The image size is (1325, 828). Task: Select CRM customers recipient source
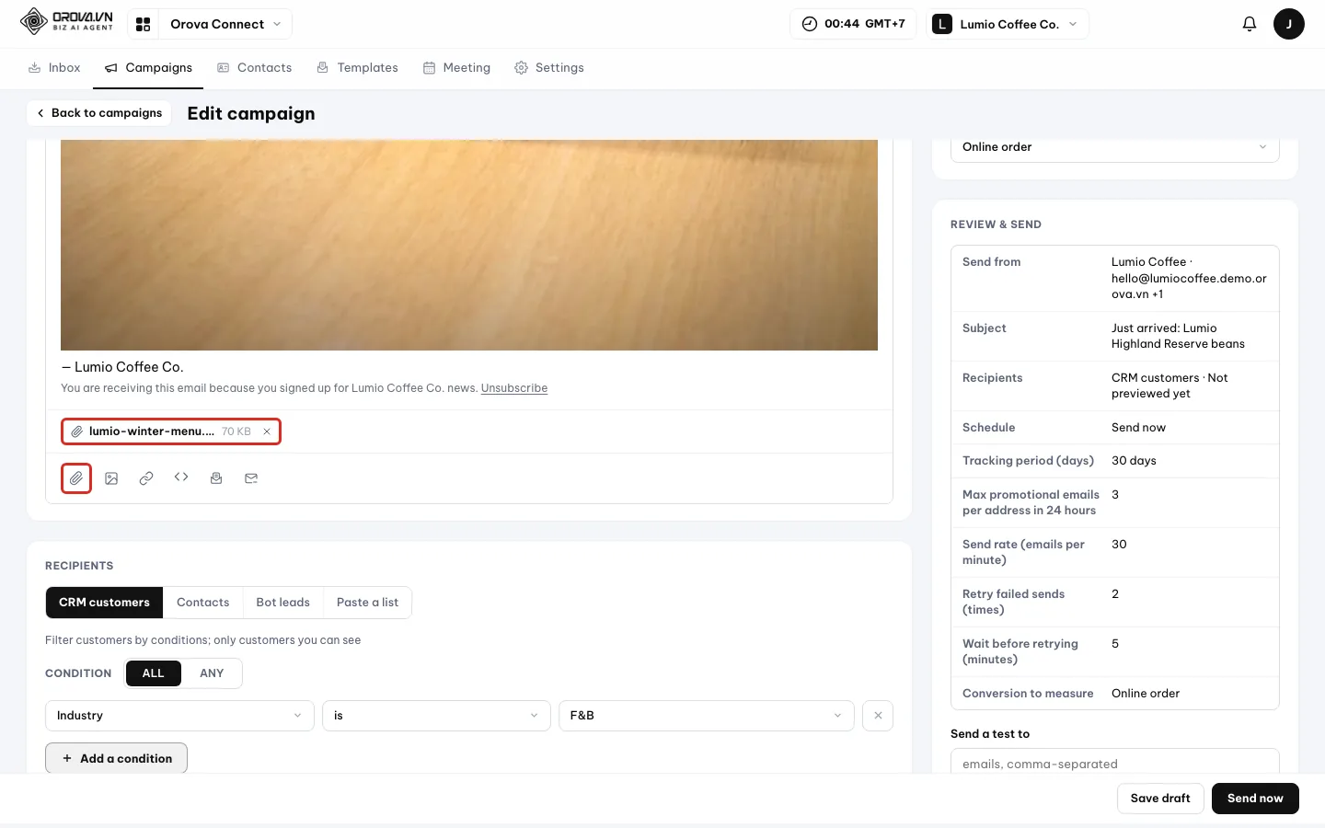click(x=104, y=603)
